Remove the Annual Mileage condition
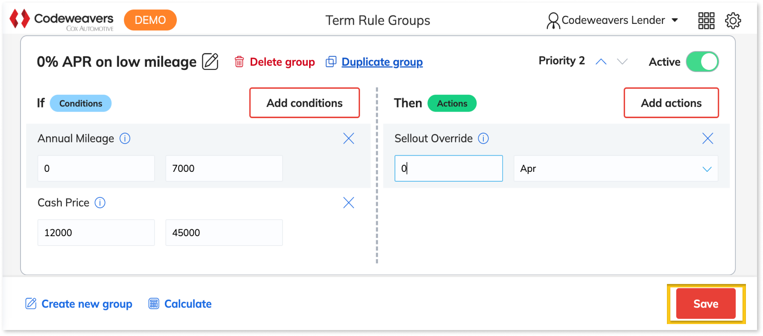 click(349, 138)
